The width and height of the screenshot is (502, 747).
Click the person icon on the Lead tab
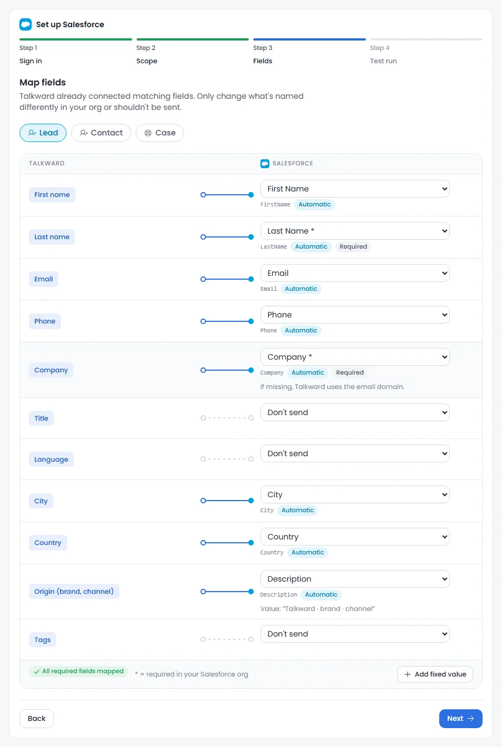click(32, 133)
